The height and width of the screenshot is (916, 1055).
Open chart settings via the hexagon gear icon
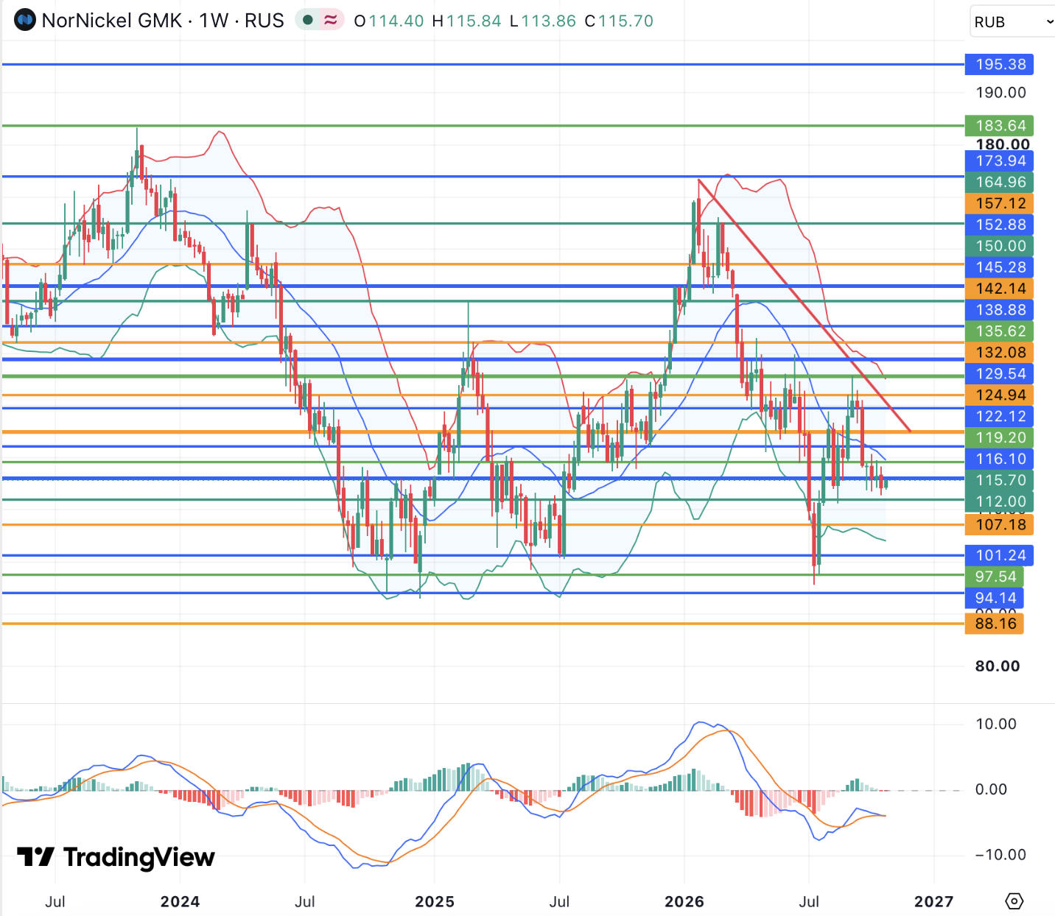[x=1014, y=901]
